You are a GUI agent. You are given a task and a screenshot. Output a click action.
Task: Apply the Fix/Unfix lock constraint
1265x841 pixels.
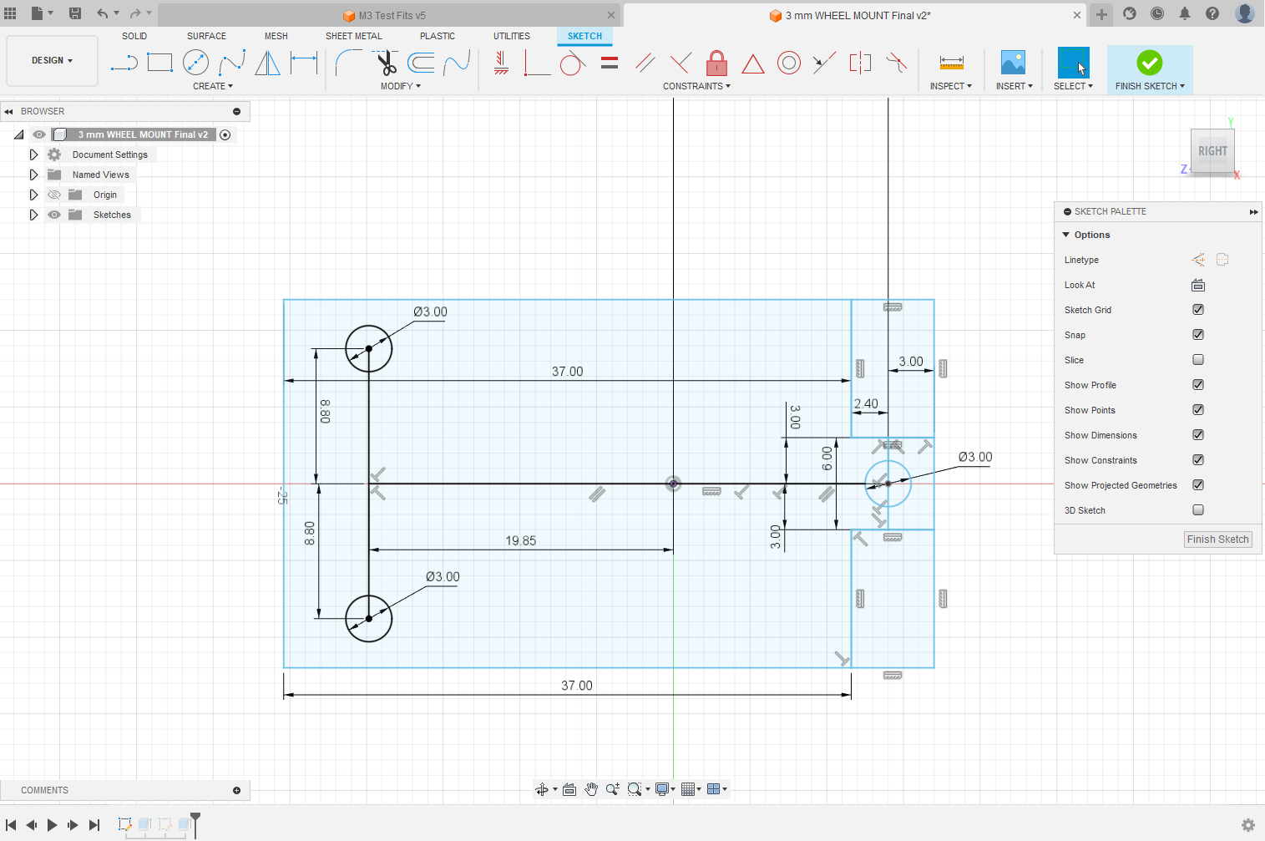coord(716,63)
